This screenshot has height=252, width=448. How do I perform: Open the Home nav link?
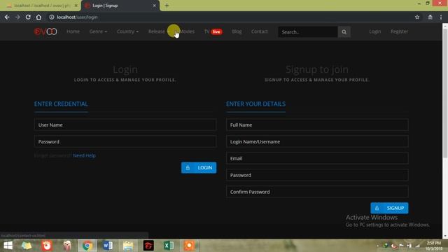(x=73, y=31)
